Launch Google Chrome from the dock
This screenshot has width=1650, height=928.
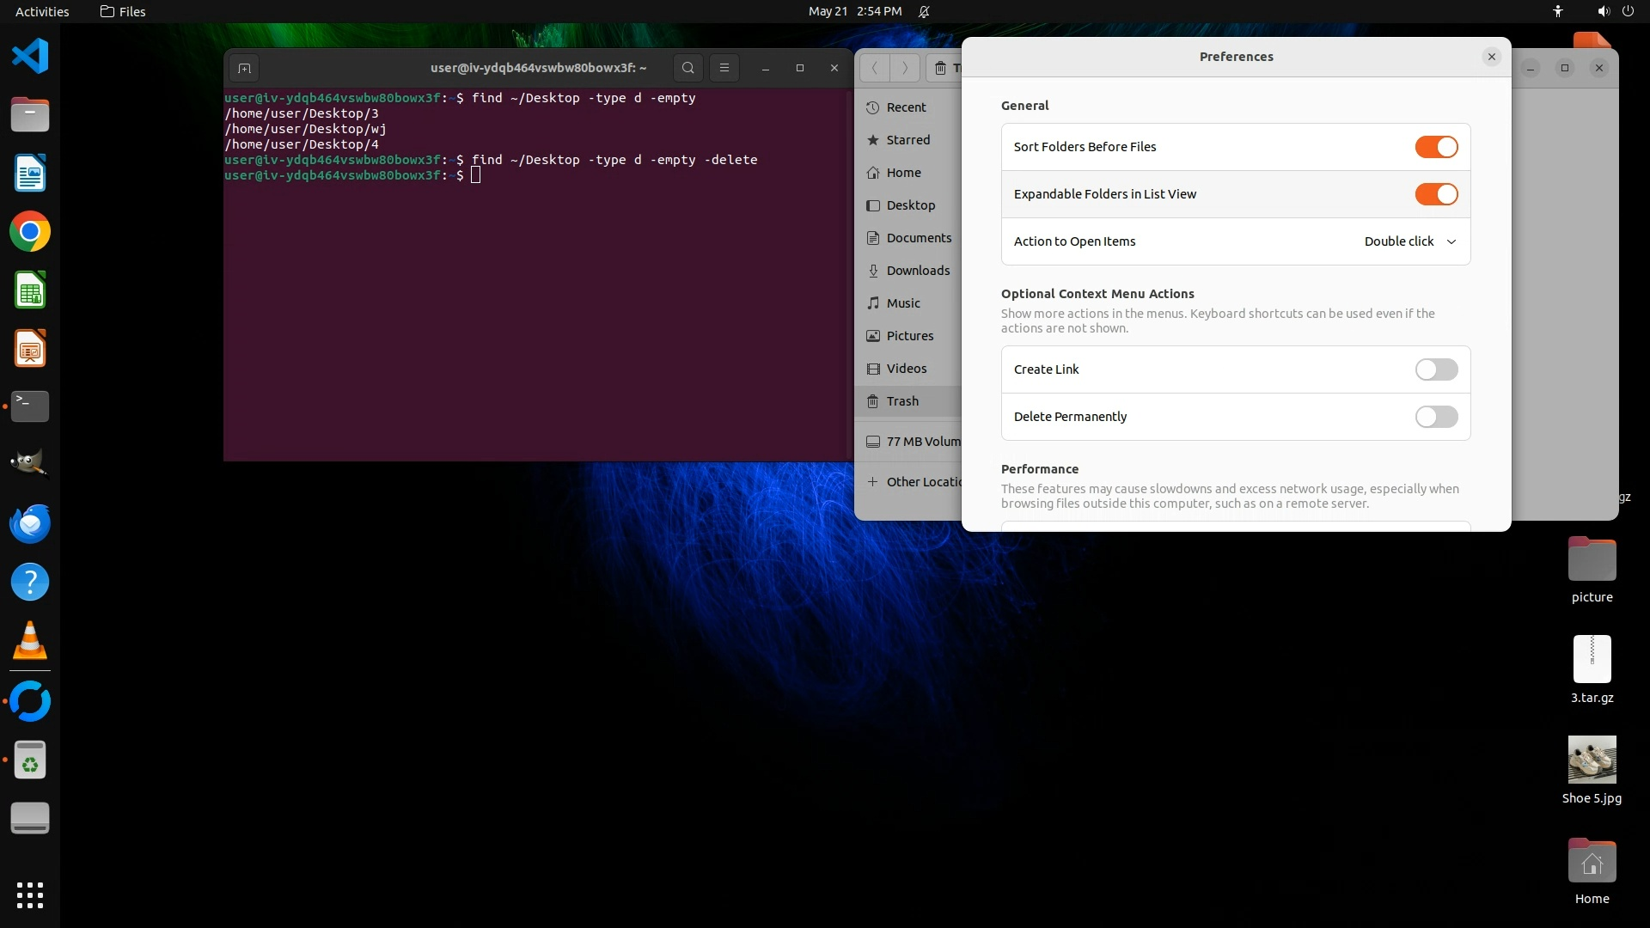30,232
